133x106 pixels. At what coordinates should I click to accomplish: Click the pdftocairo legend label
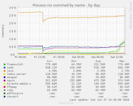15,93
